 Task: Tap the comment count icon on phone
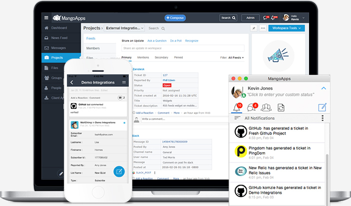click(121, 98)
